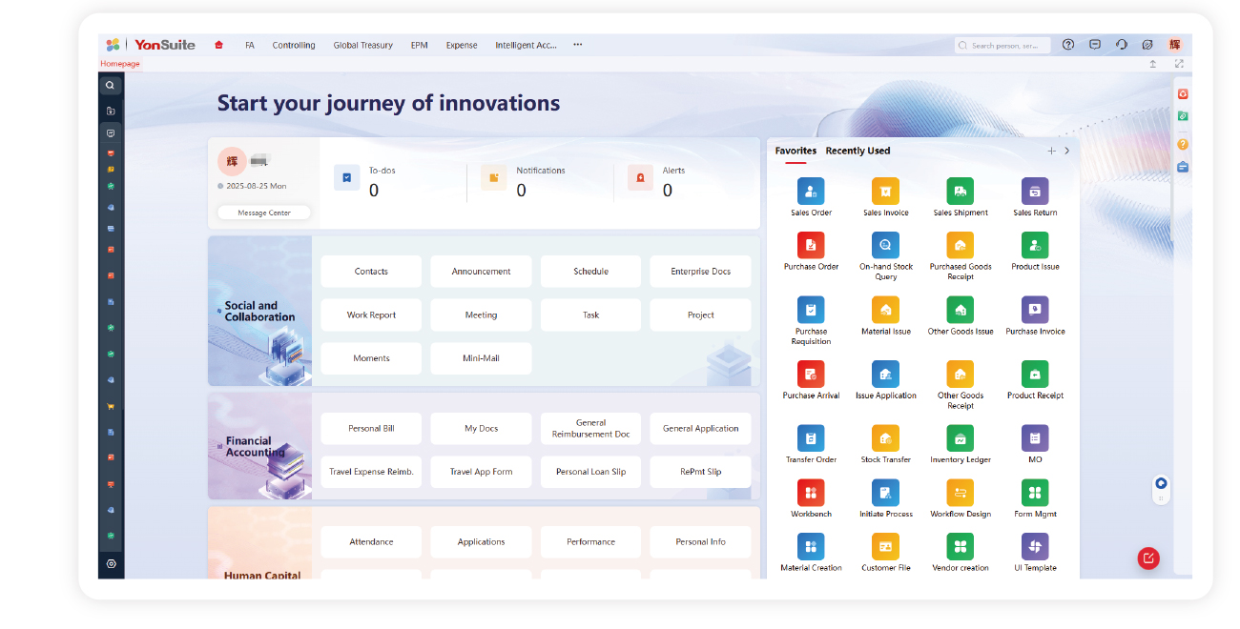Launch Purchase Invoice from Favorites
This screenshot has width=1240, height=629.
[x=1035, y=311]
